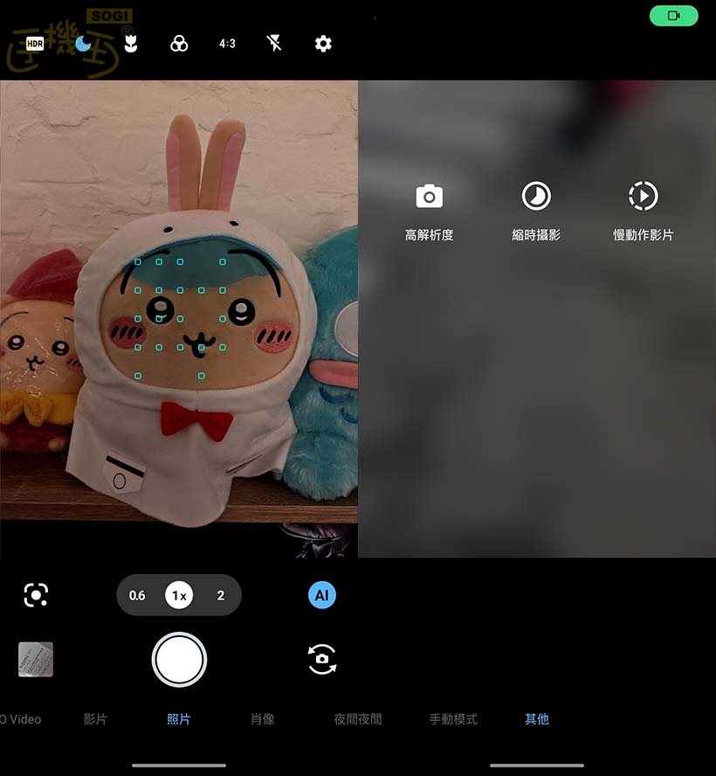
Task: Select the 1x zoom level
Action: 178,595
